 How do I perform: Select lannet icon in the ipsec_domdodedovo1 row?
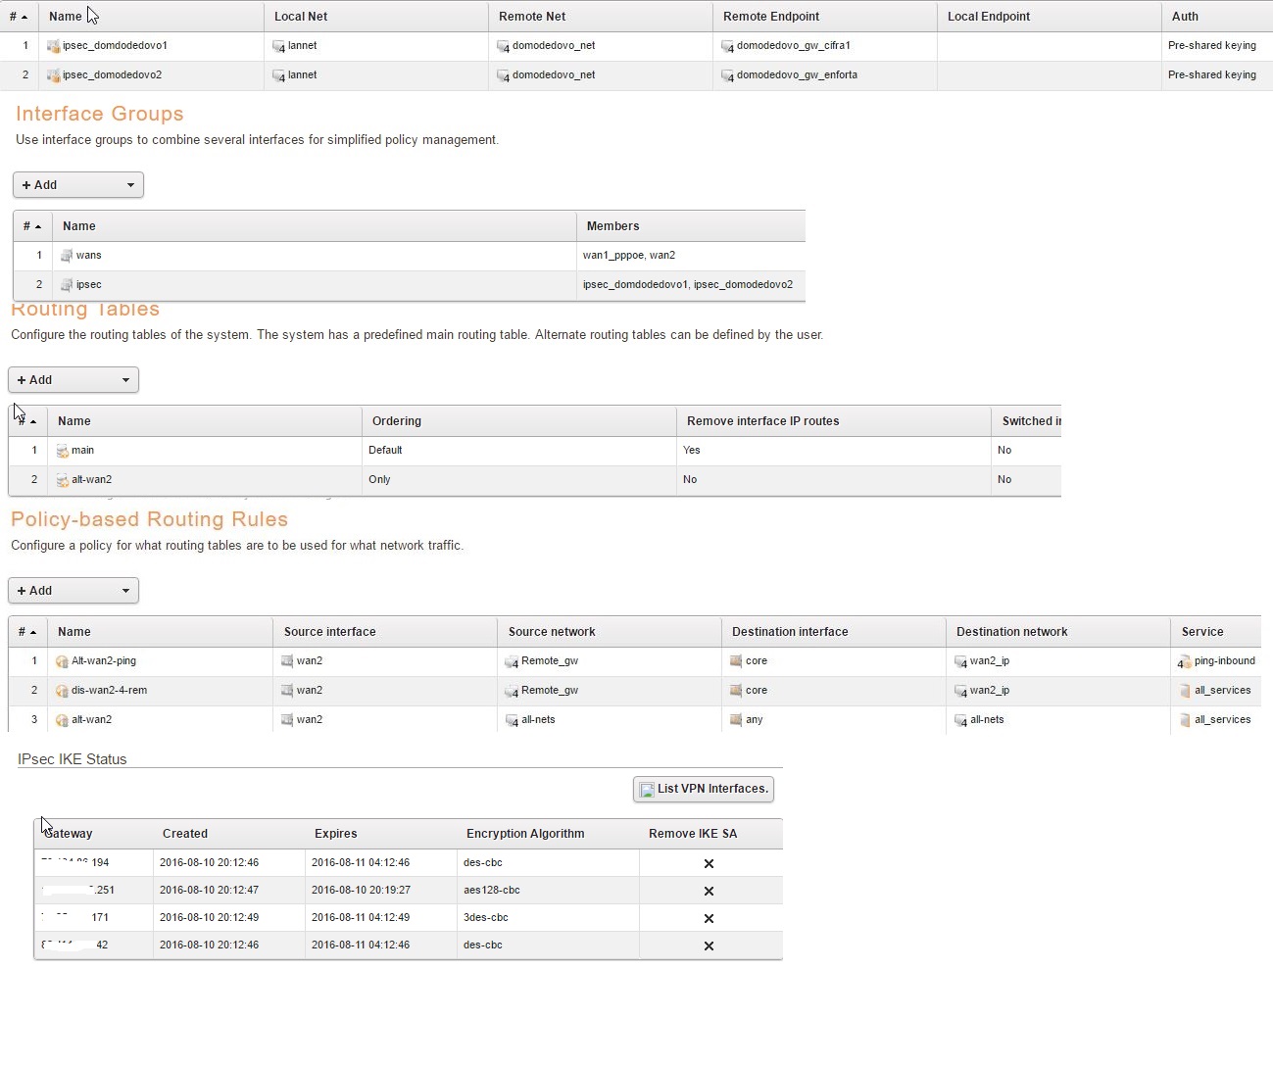click(279, 46)
